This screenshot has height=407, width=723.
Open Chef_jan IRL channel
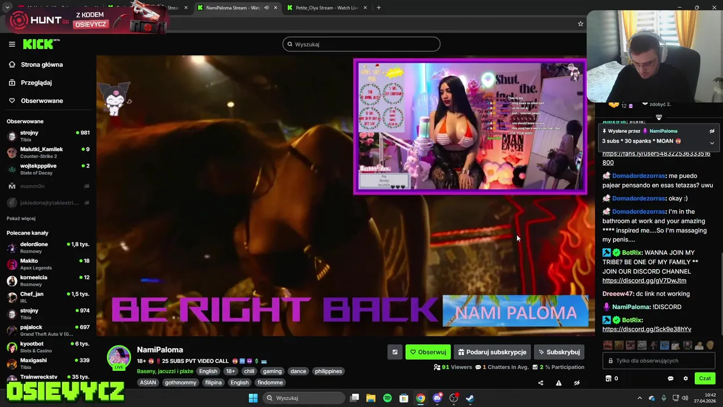(x=48, y=297)
